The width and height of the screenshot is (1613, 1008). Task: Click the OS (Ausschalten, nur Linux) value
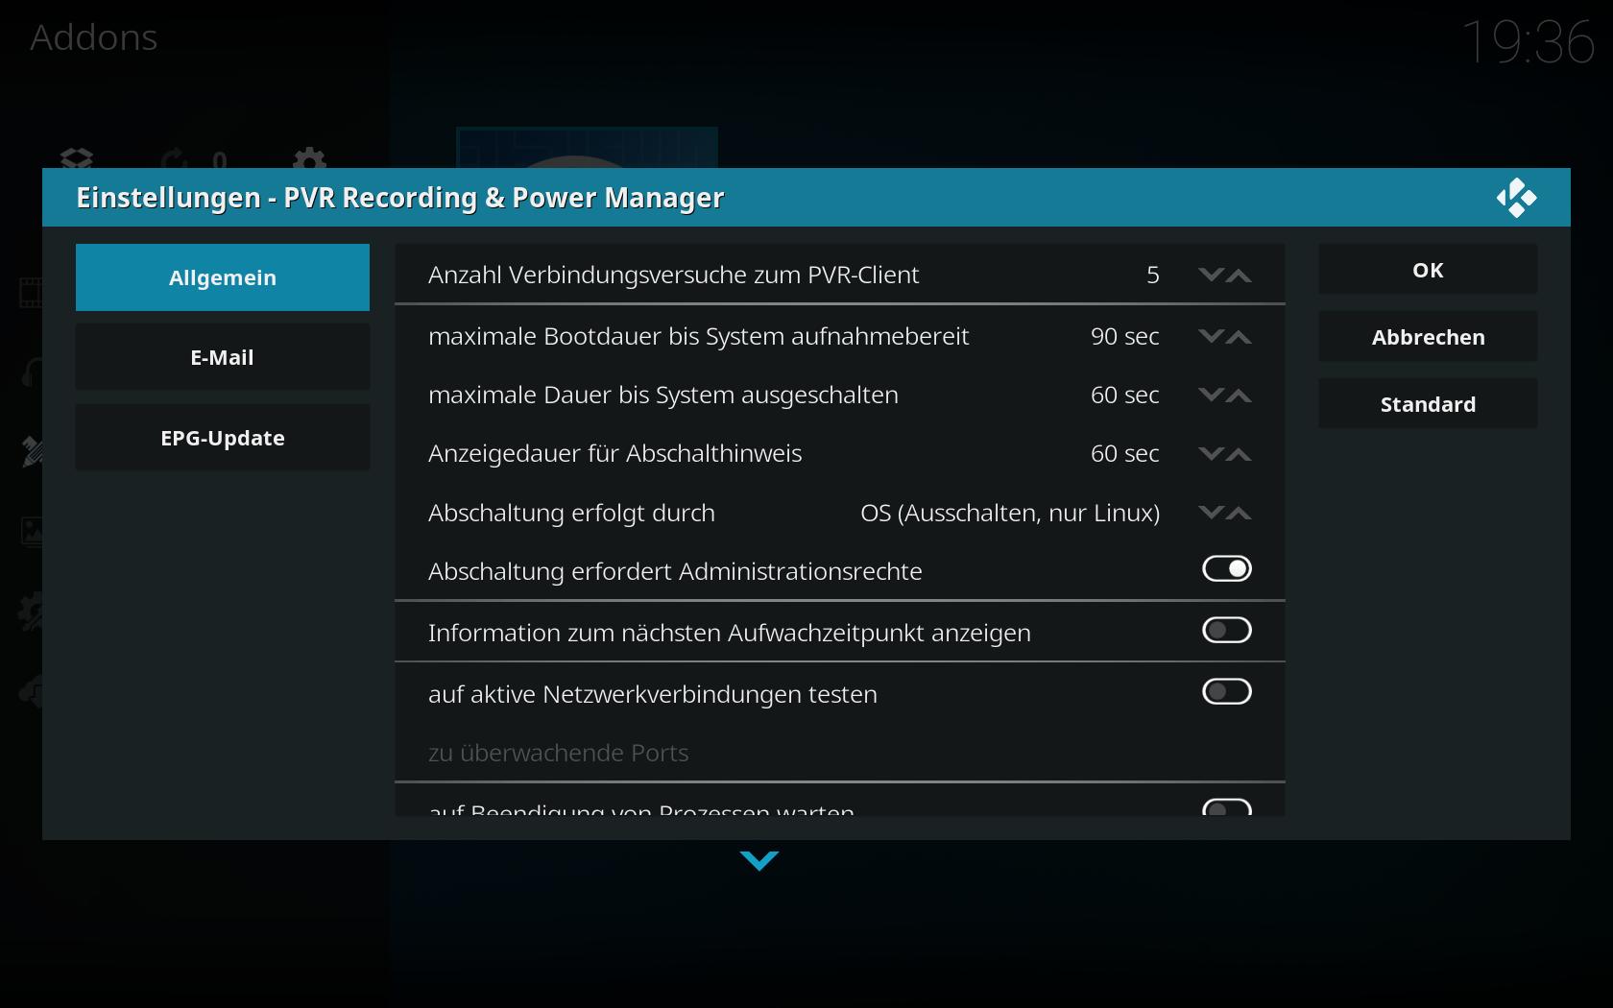click(x=1010, y=514)
